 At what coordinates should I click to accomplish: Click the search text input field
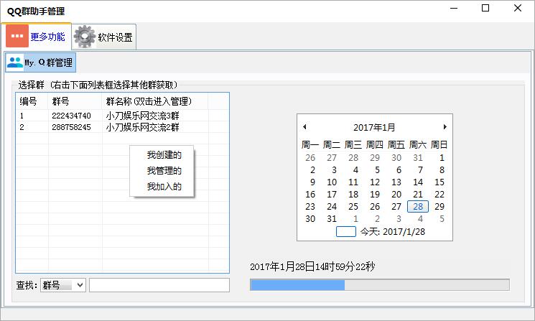click(159, 285)
